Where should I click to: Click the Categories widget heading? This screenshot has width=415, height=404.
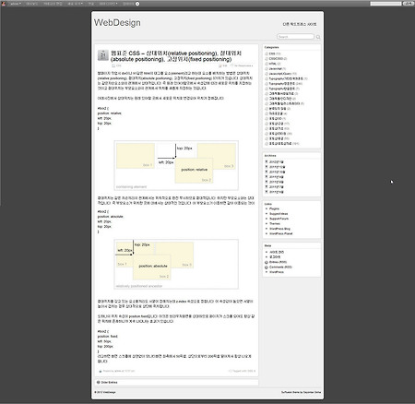pyautogui.click(x=271, y=47)
